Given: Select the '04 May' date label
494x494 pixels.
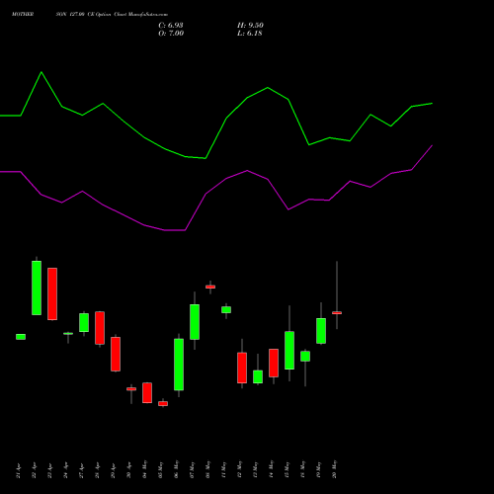Looking at the screenshot, I should click(x=145, y=469).
